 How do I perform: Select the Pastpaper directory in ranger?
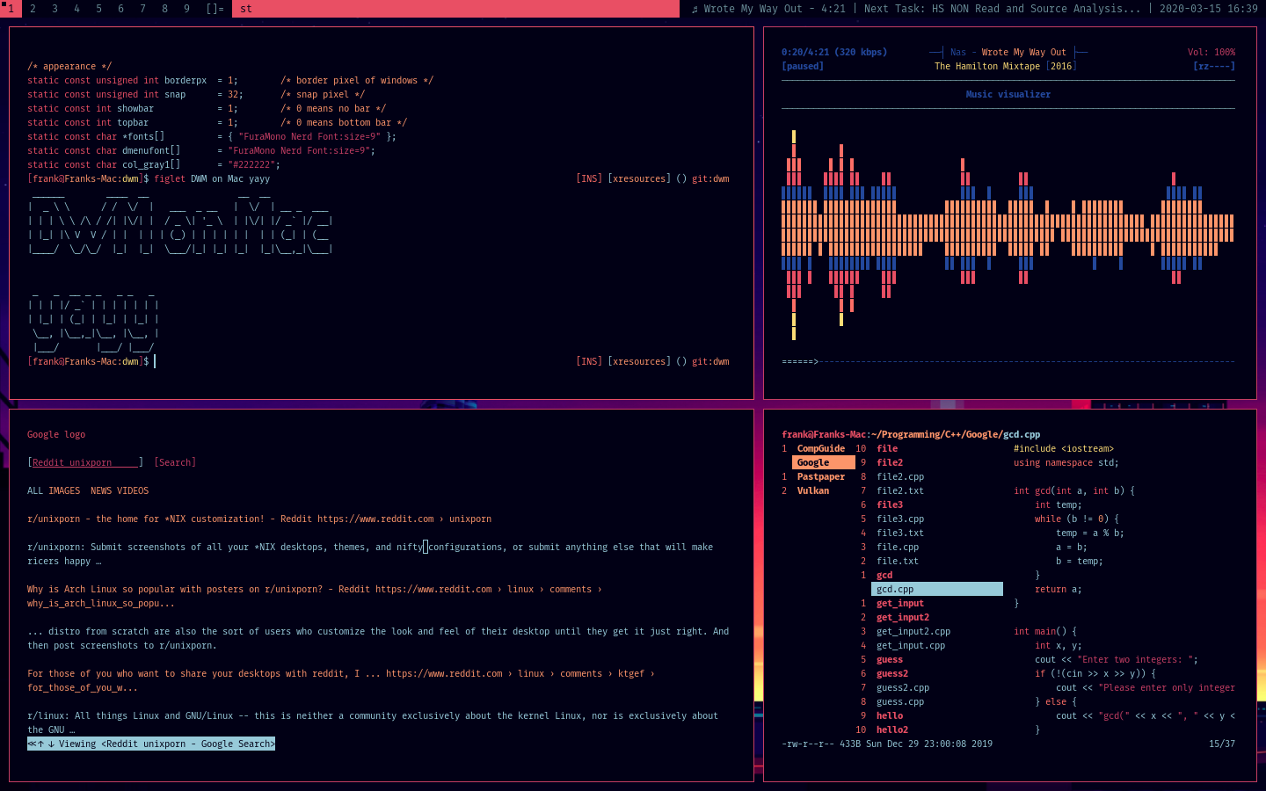821,476
